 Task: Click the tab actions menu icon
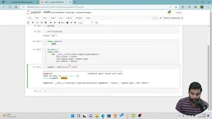[3, 2]
